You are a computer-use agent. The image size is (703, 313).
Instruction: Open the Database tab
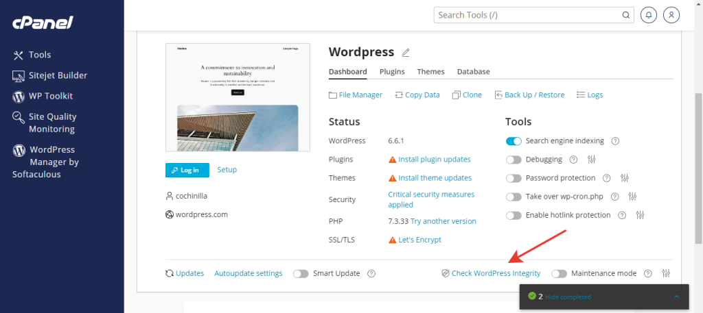473,71
